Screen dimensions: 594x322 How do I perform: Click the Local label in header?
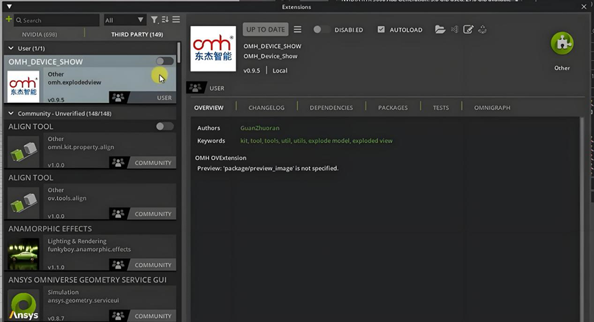point(280,71)
